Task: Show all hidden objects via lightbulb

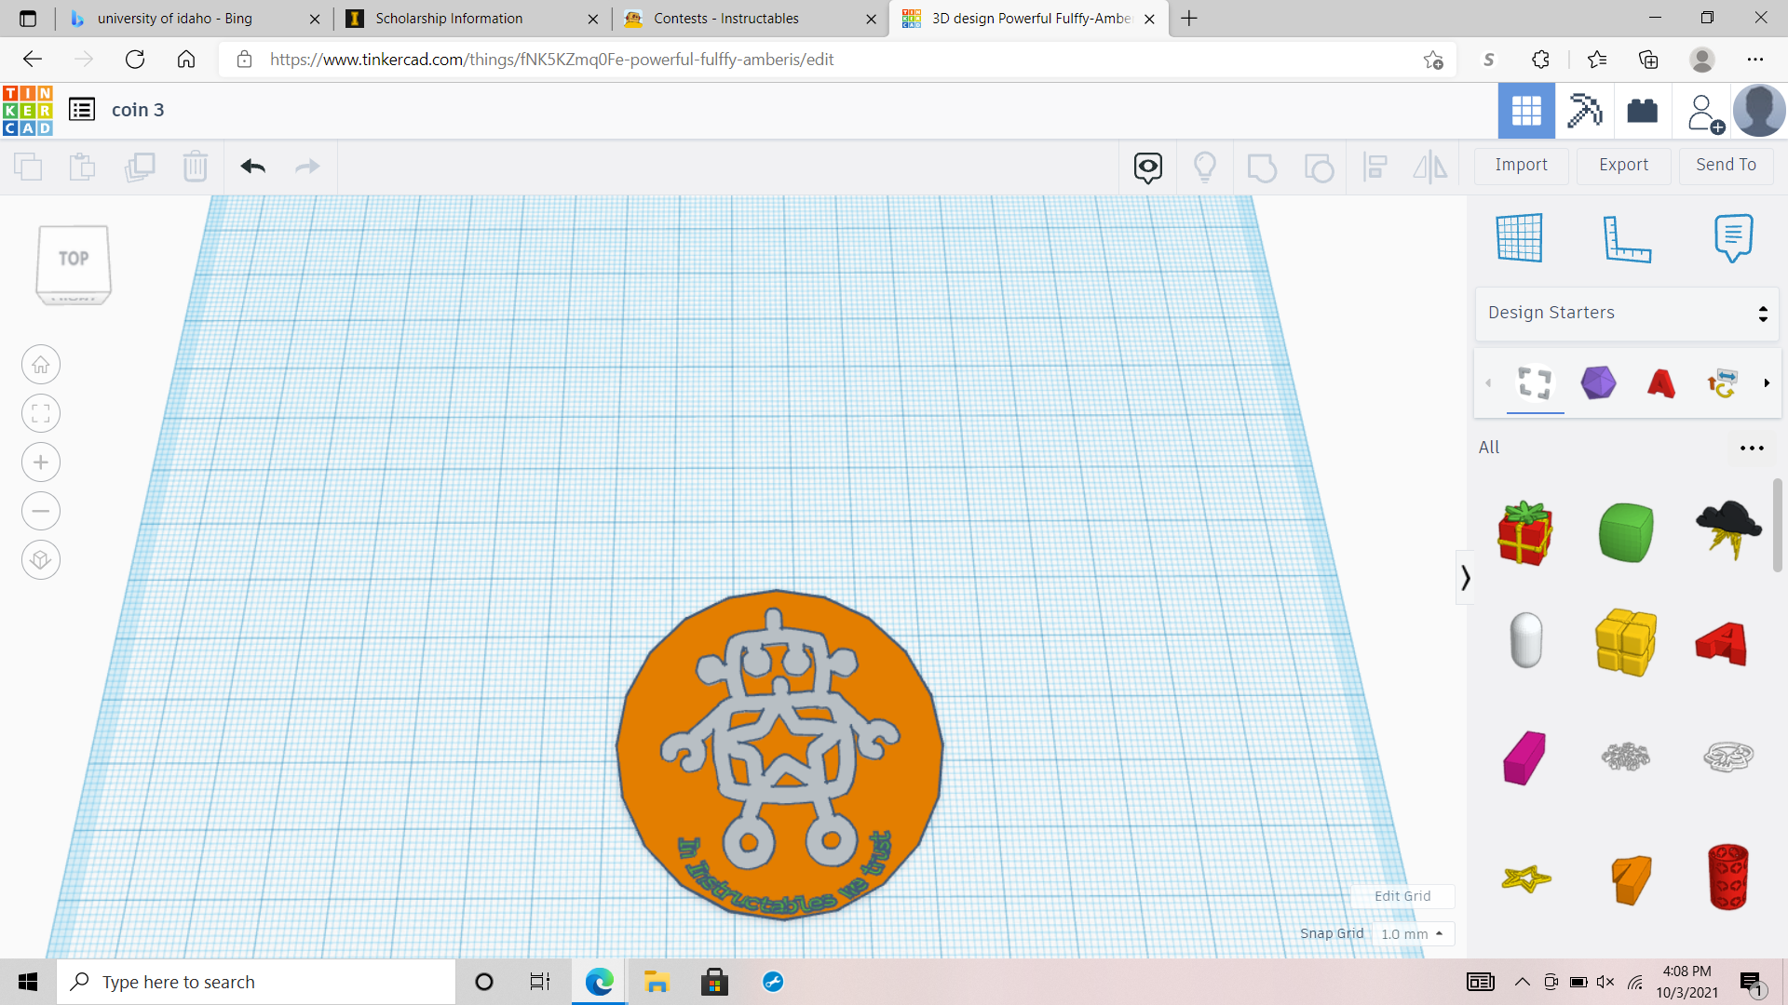Action: 1205,167
